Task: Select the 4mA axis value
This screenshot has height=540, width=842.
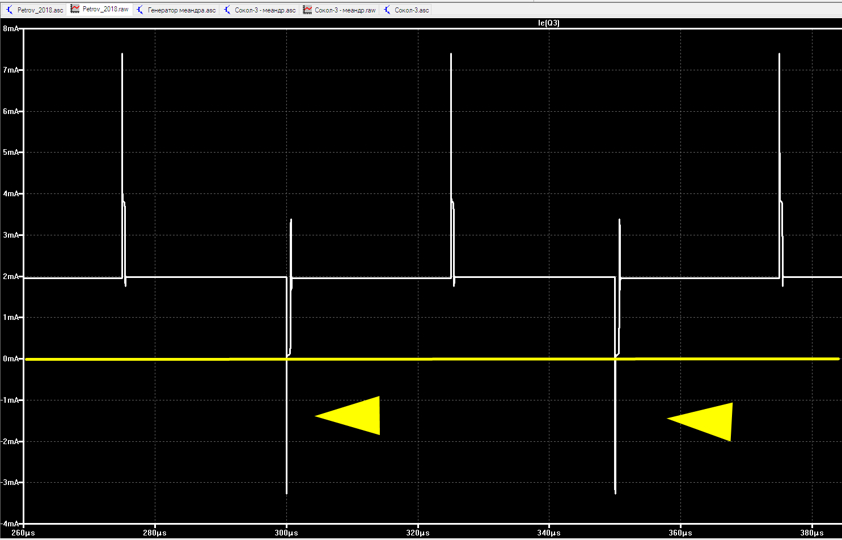Action: point(11,193)
